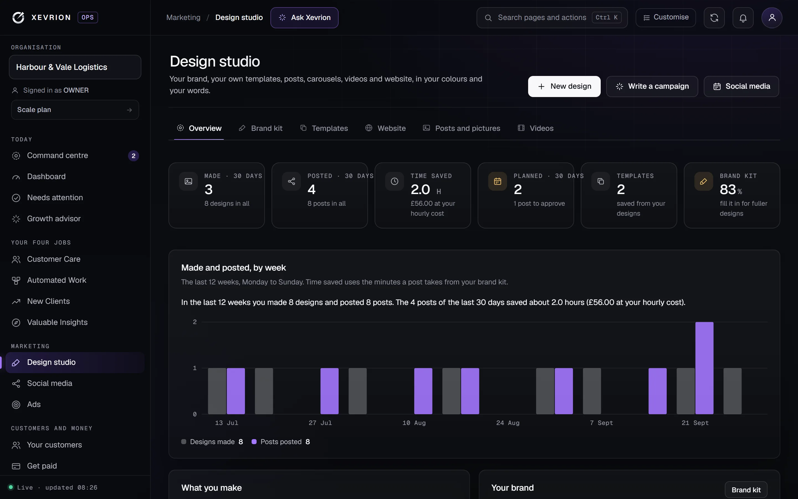Click the Xevrion logo icon
Screen dimensions: 798x499
(18, 17)
